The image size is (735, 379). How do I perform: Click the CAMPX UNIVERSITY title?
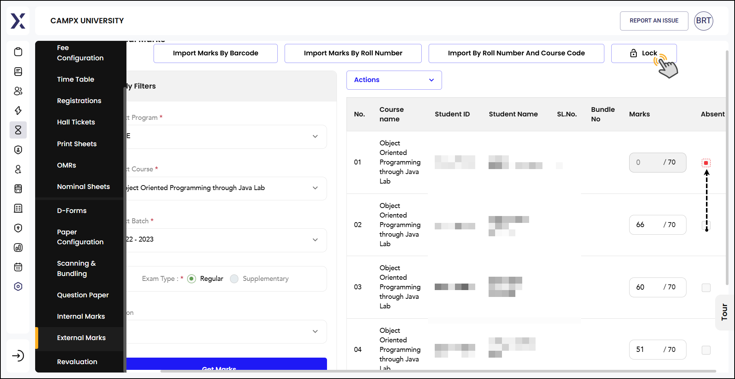[87, 21]
